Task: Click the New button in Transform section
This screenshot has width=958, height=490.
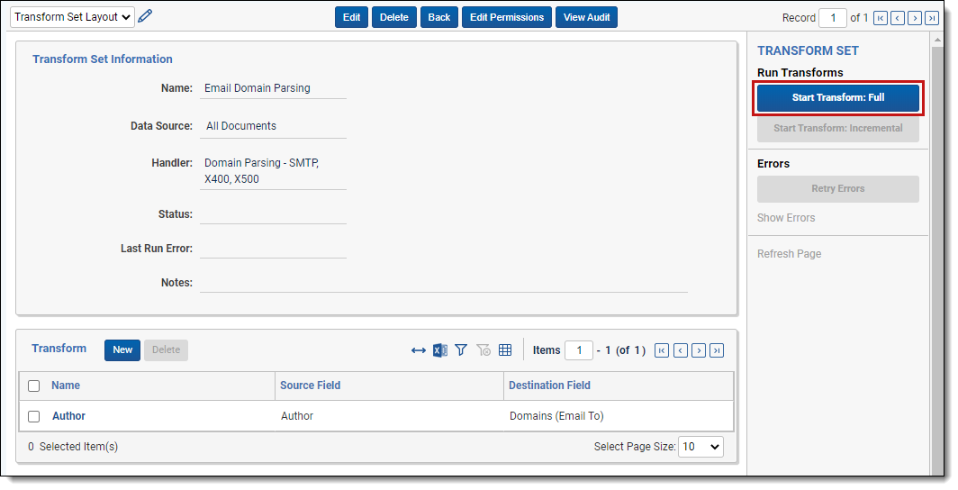Action: click(122, 350)
